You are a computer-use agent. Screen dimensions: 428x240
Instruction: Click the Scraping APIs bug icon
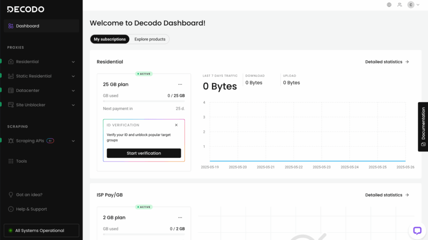(x=10, y=141)
